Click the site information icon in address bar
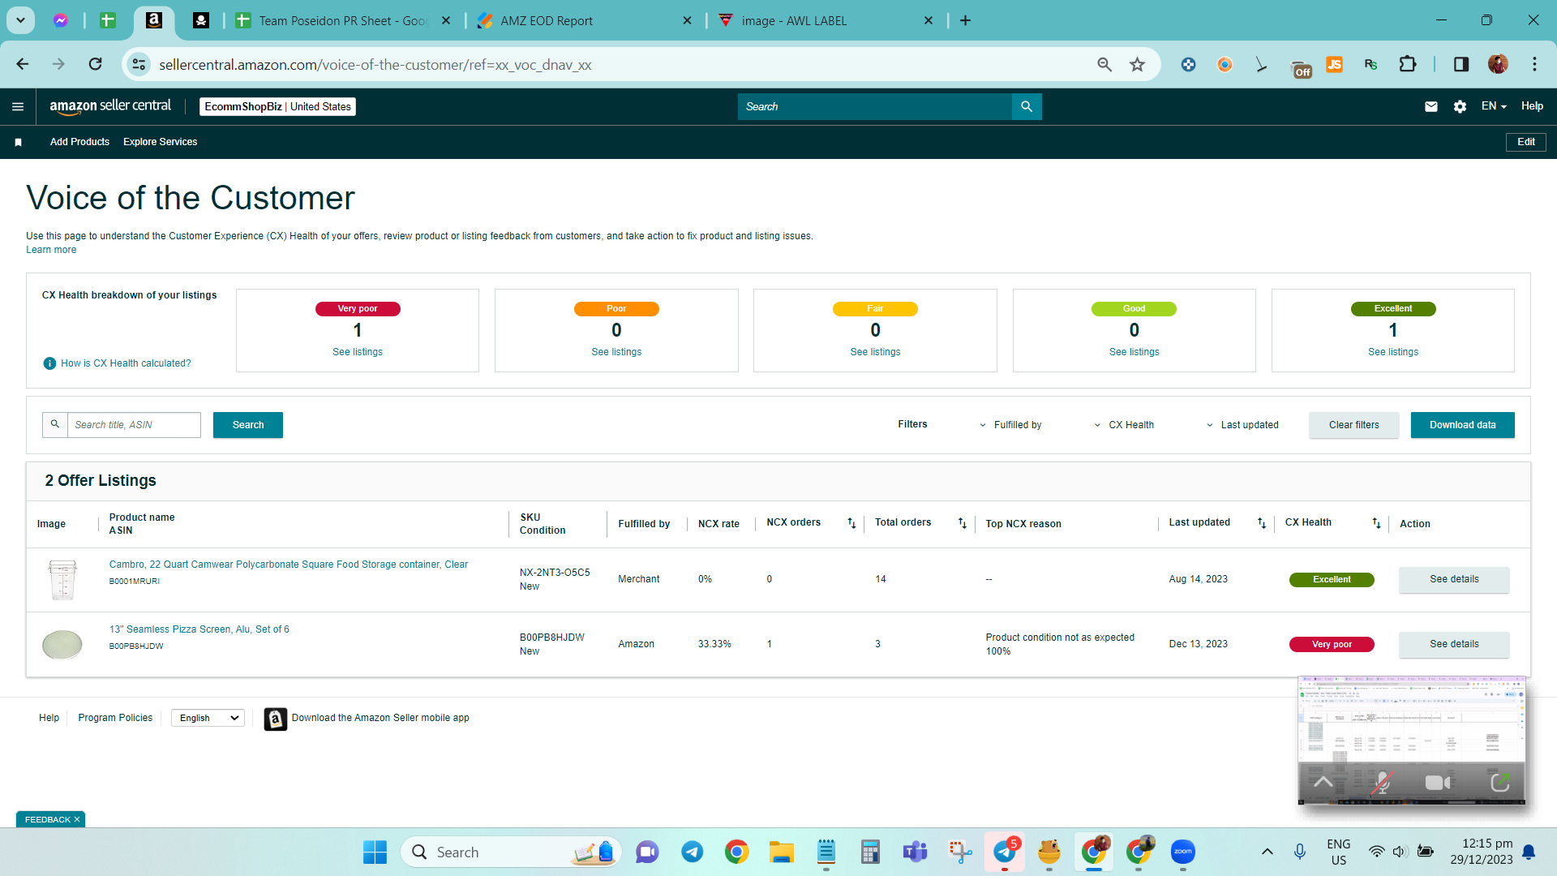The height and width of the screenshot is (876, 1557). tap(139, 64)
